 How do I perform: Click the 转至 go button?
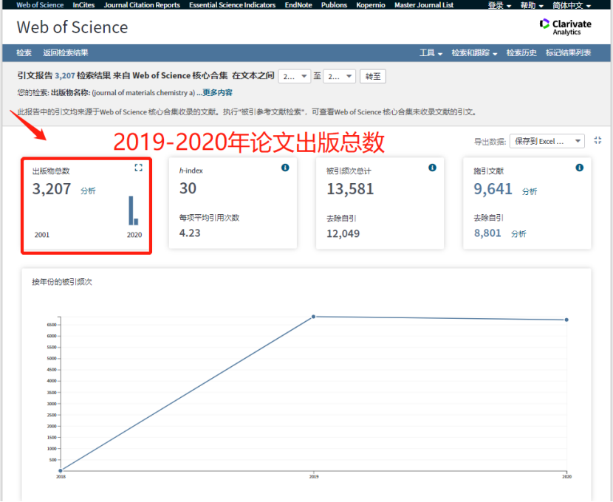pos(372,76)
